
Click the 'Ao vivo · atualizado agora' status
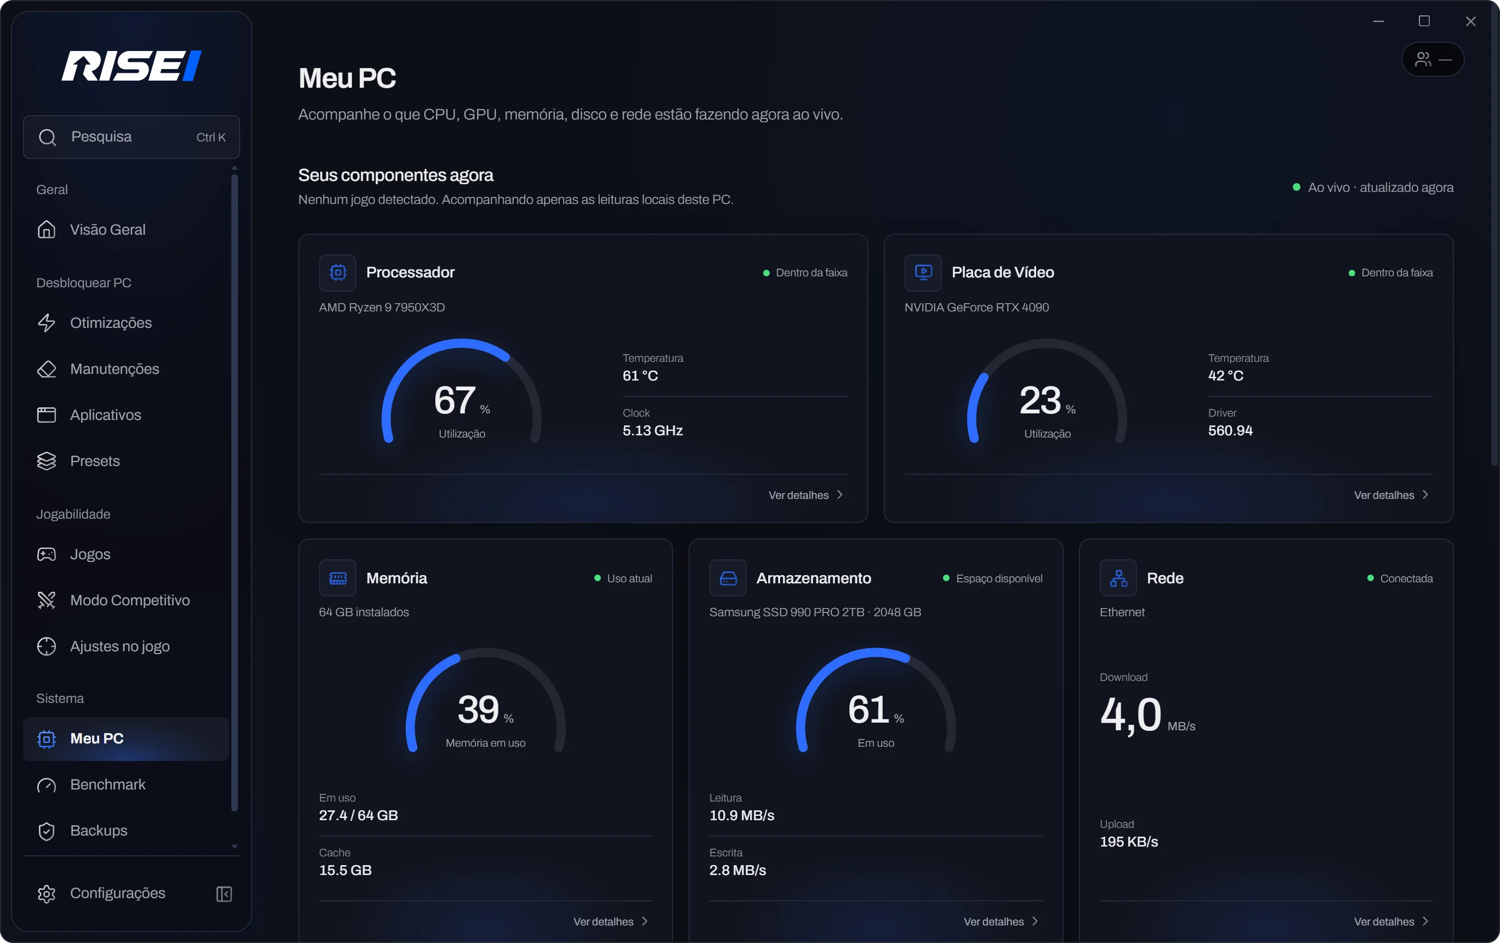1373,188
